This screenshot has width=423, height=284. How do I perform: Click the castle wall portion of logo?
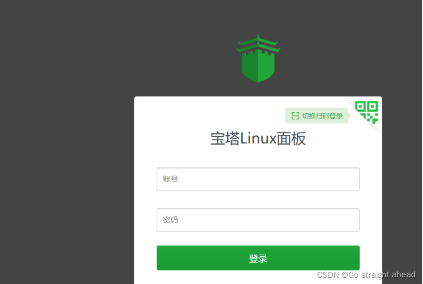pos(258,66)
